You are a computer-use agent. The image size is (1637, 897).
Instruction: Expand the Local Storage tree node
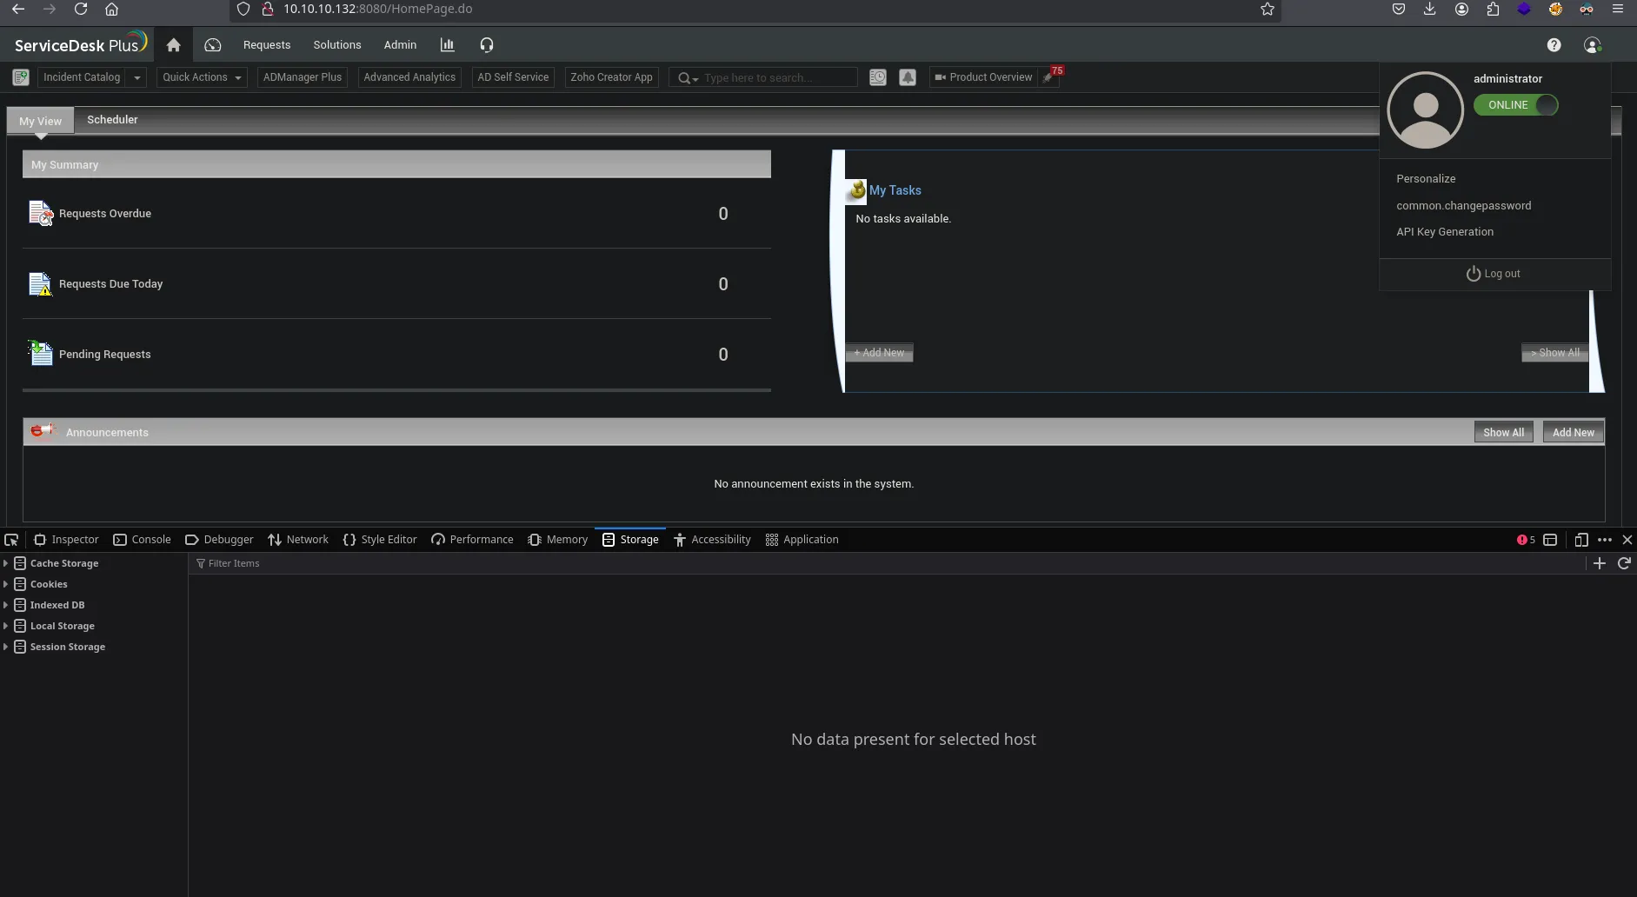(6, 626)
